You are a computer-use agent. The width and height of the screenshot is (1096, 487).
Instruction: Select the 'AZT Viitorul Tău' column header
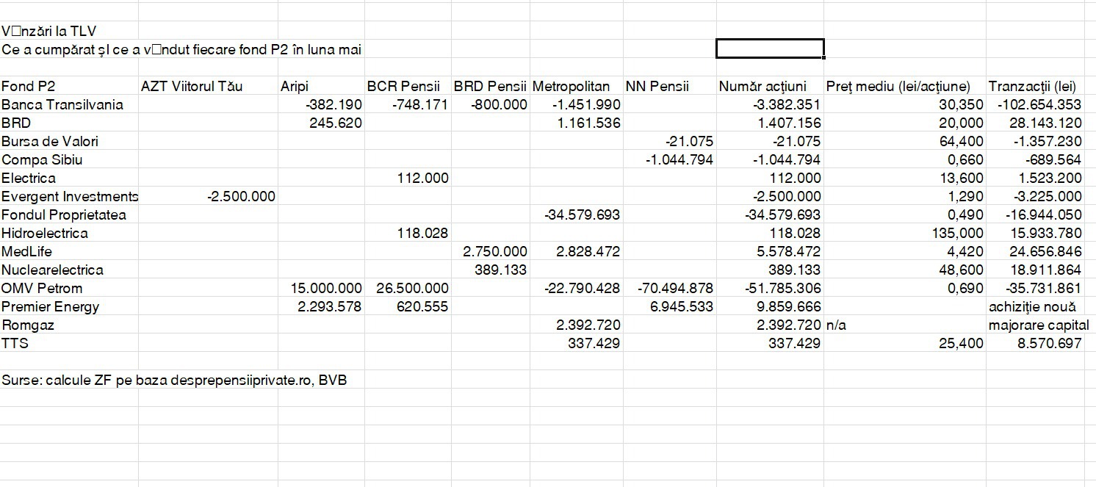click(x=192, y=86)
